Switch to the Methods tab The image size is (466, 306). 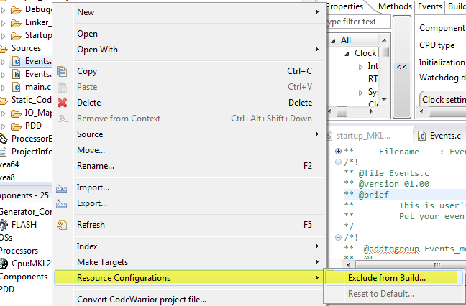pyautogui.click(x=395, y=6)
